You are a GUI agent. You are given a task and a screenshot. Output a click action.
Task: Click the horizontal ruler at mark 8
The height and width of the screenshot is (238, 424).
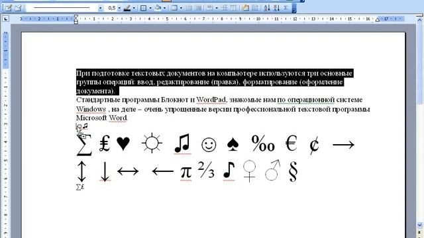[x=222, y=19]
